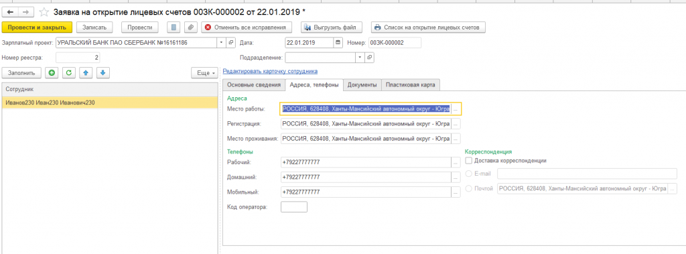Focus the Код оператора field
Image resolution: width=686 pixels, height=254 pixels.
(294, 206)
